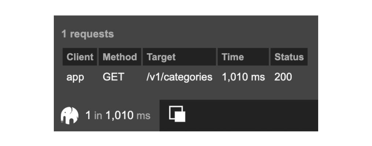Click the overlapping squares window icon

(x=177, y=115)
